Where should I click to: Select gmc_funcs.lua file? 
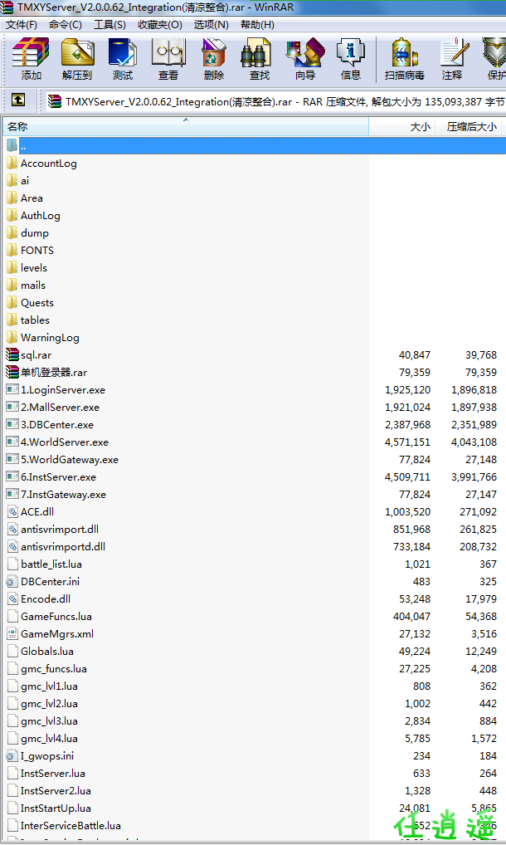tap(54, 668)
